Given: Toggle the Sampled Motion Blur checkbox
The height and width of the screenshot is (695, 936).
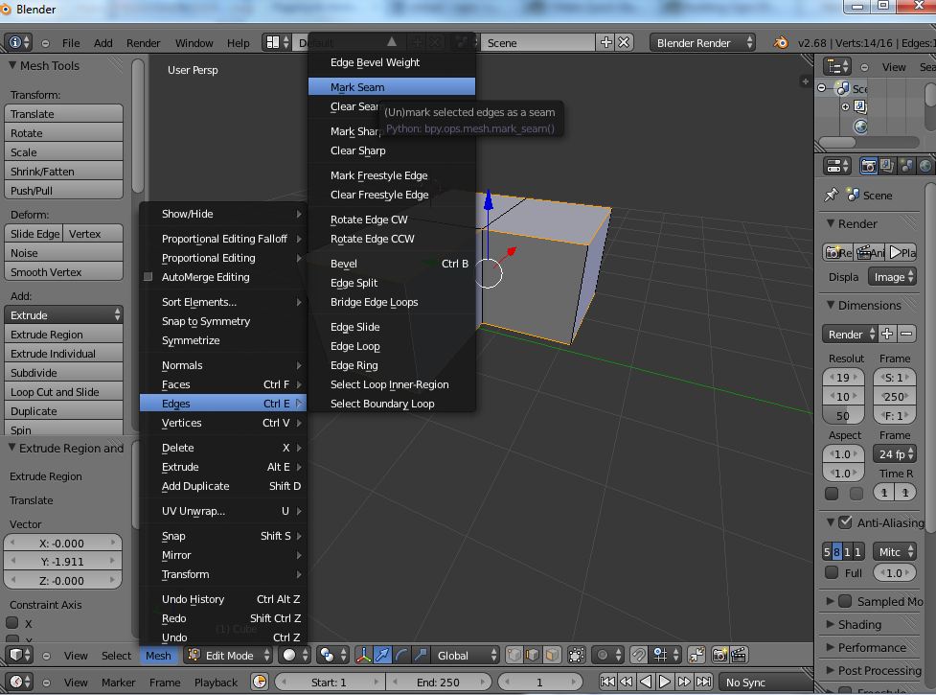Looking at the screenshot, I should (x=845, y=601).
